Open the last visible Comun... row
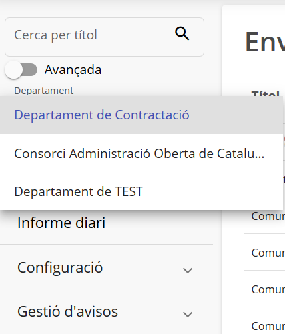 click(x=268, y=326)
